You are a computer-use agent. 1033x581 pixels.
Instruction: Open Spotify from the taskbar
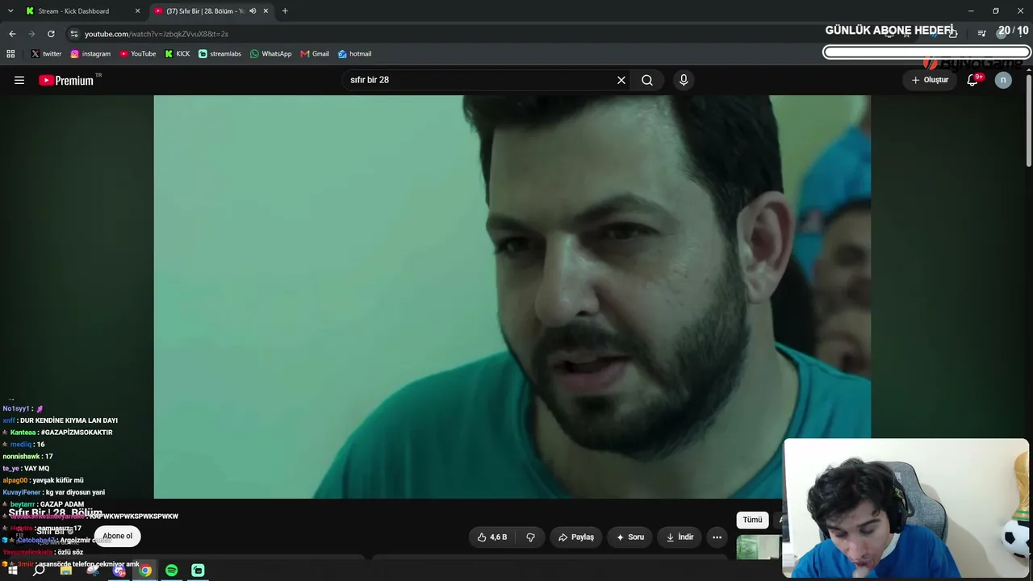pos(172,571)
